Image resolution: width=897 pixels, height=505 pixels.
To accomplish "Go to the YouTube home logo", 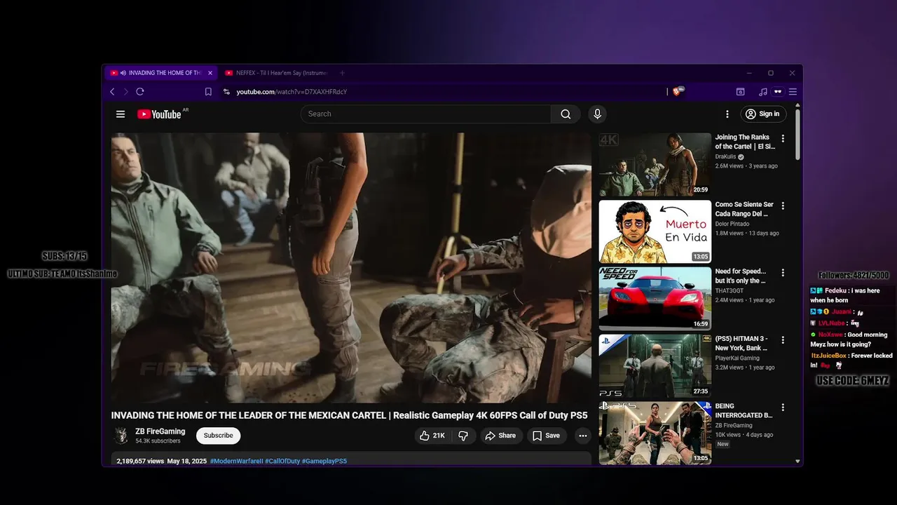I will tap(159, 114).
